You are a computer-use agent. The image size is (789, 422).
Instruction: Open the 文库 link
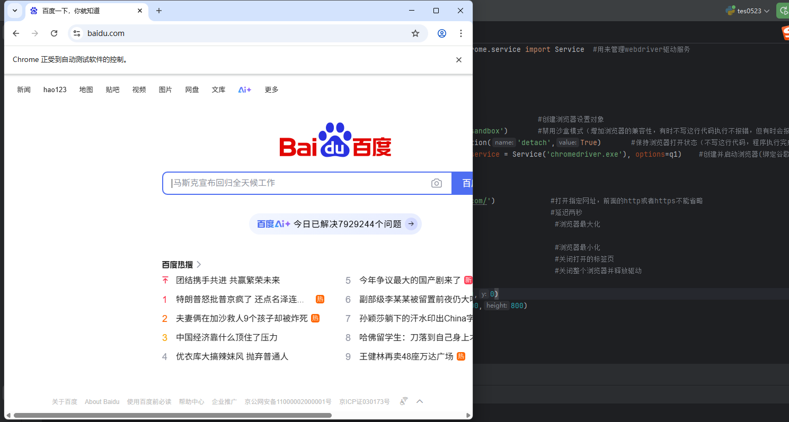coord(219,90)
